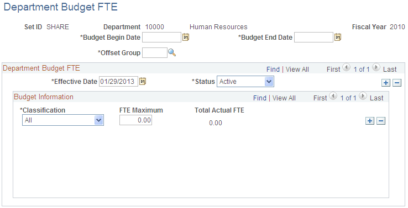Click the Fiscal Year value 2010

tap(397, 27)
